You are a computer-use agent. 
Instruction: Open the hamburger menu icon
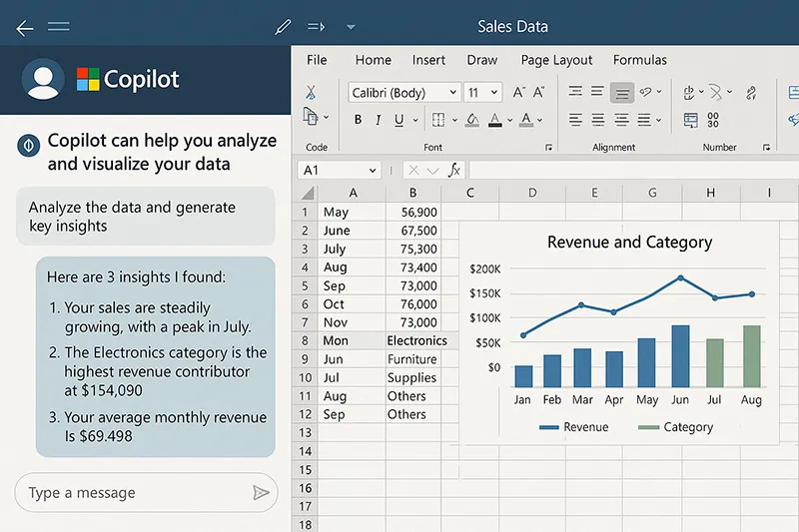click(59, 26)
